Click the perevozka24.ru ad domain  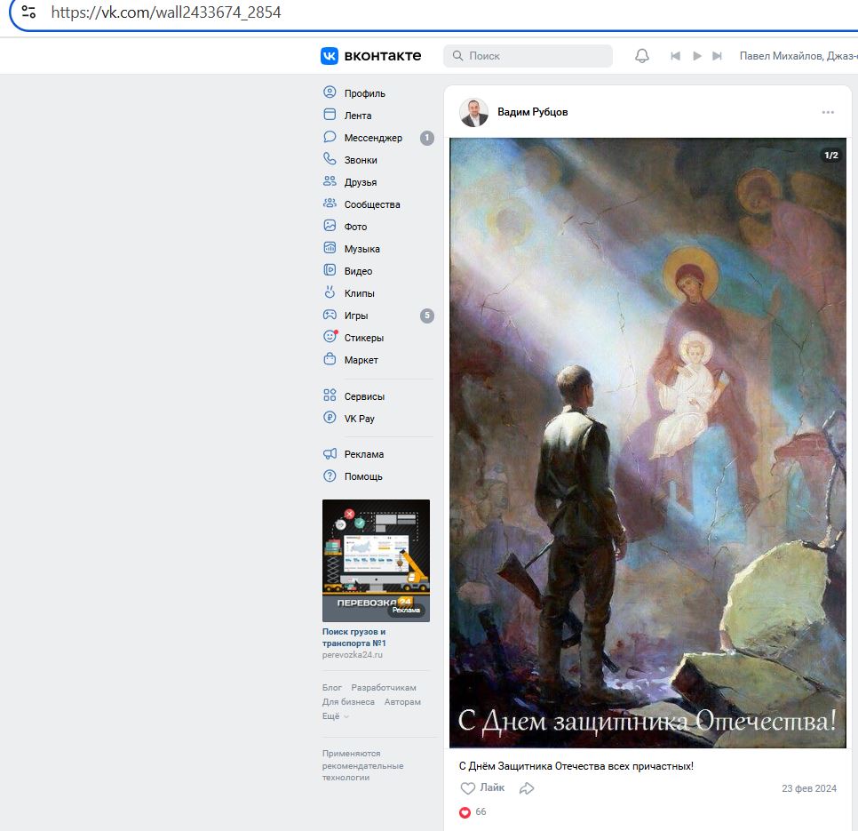tap(353, 655)
